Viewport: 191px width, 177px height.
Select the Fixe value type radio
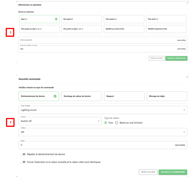tap(106, 123)
